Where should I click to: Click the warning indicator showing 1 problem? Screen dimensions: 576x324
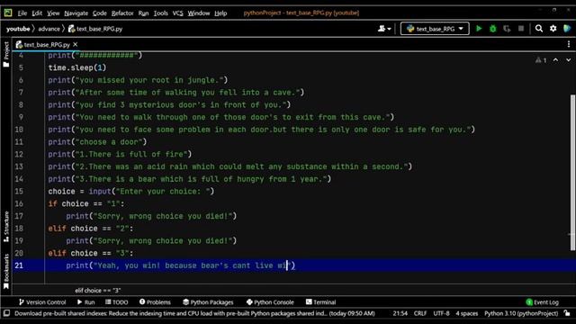coord(541,60)
